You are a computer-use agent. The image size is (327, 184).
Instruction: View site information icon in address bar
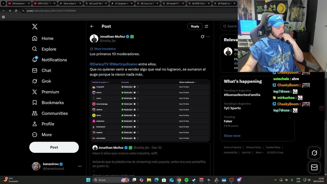click(23, 11)
